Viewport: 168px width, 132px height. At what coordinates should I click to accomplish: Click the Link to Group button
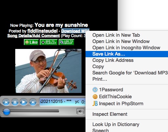pos(66,42)
